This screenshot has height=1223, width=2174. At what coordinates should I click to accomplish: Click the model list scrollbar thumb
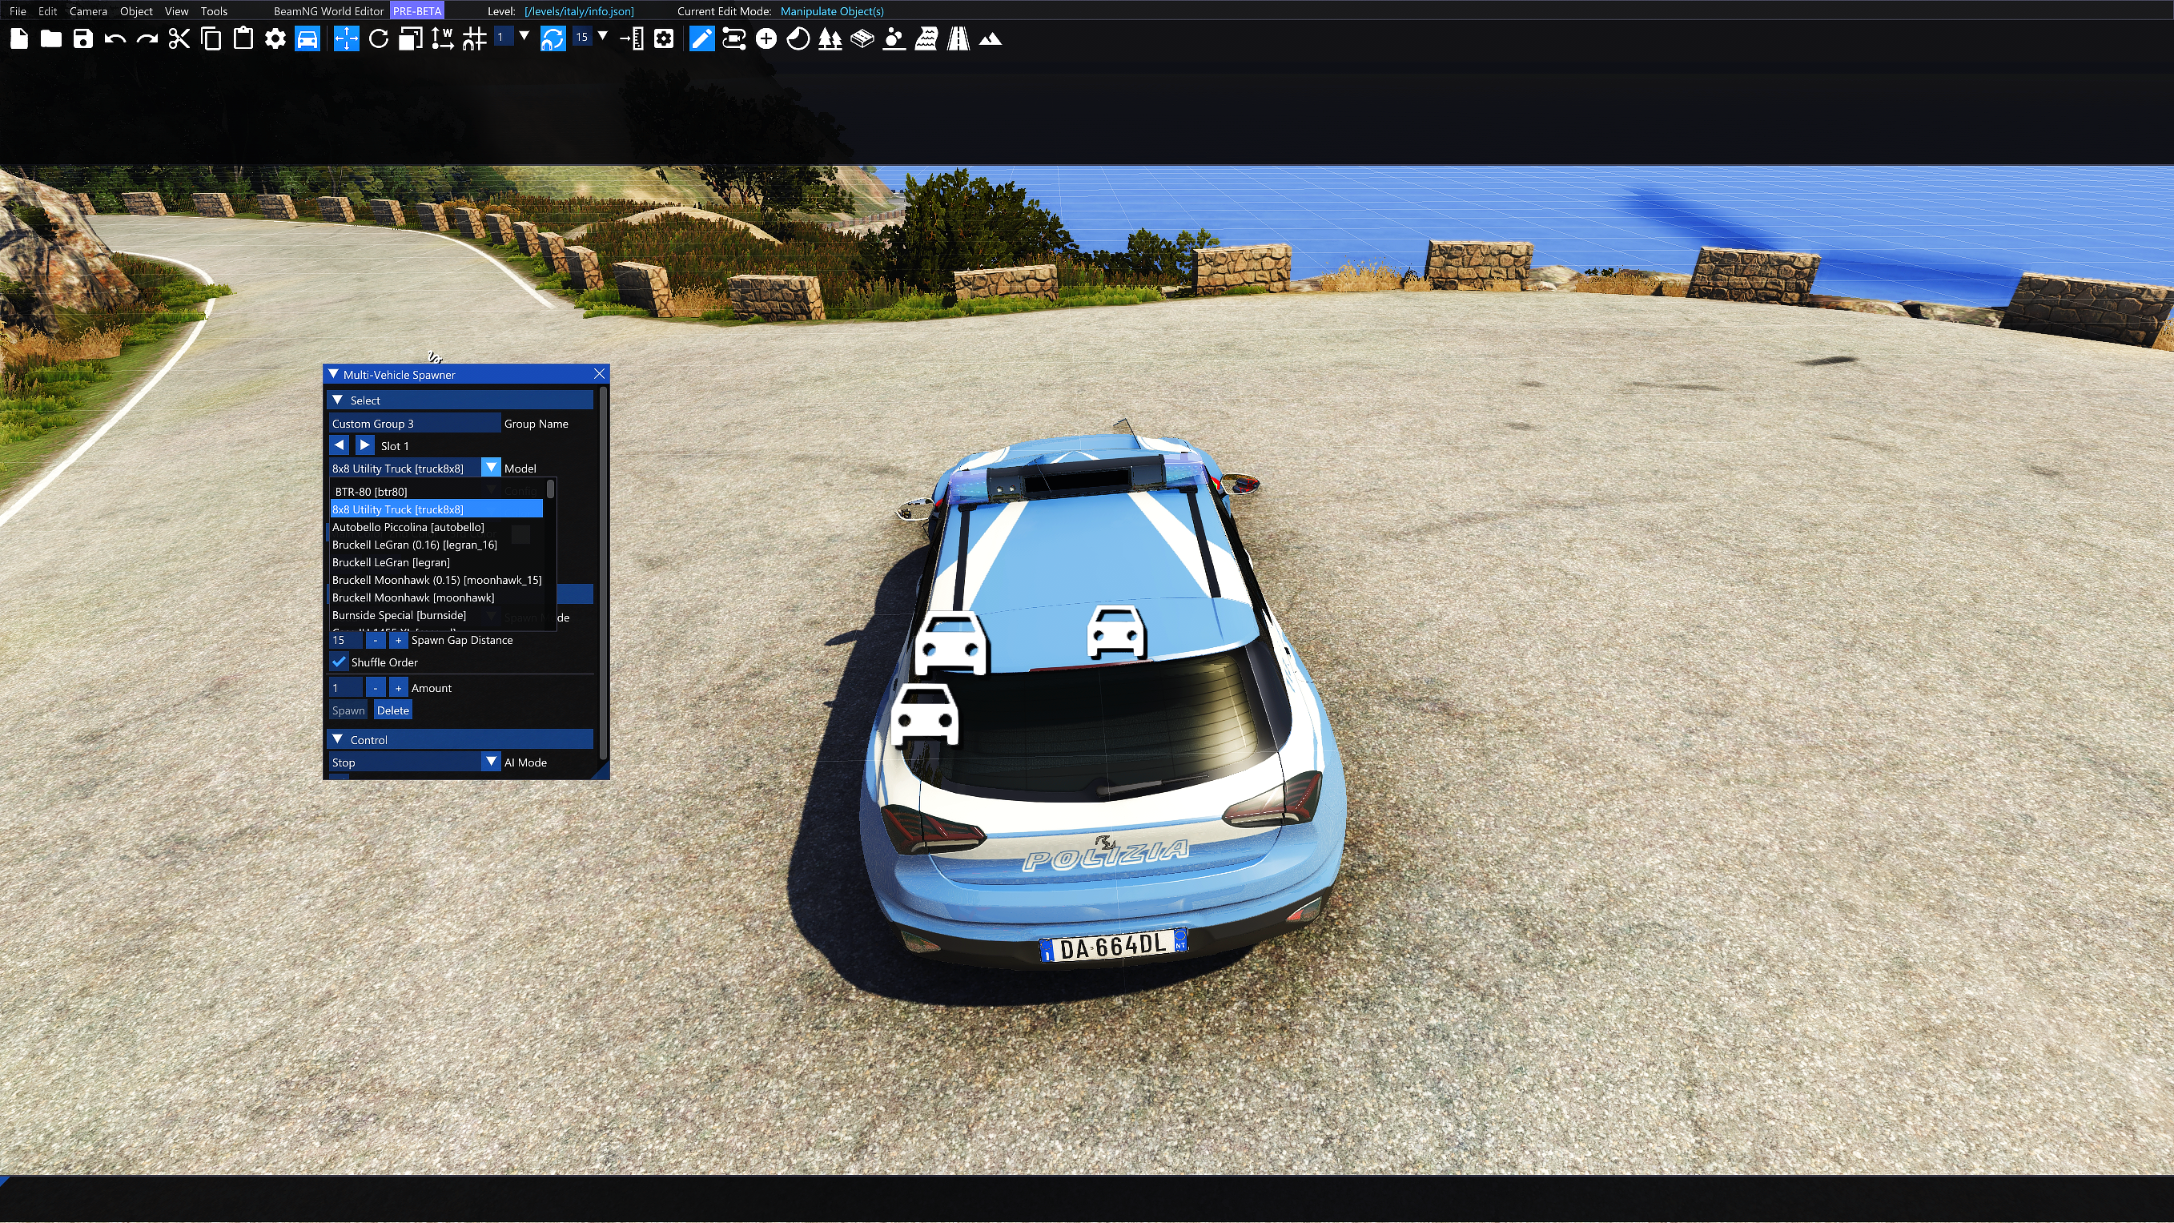(550, 489)
